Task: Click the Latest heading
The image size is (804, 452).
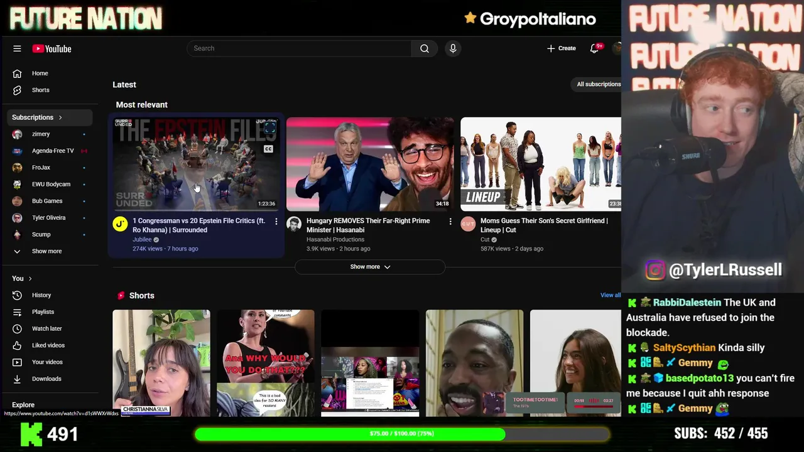Action: pos(124,84)
